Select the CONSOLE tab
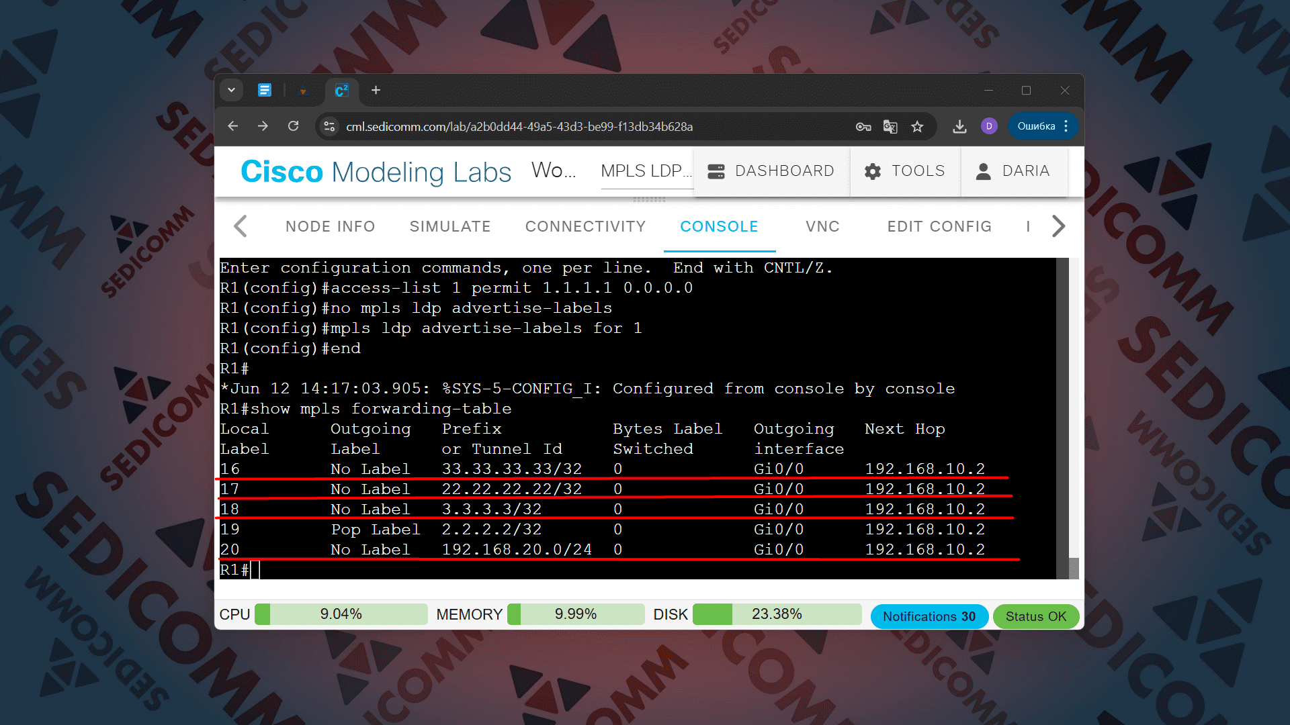 tap(720, 227)
